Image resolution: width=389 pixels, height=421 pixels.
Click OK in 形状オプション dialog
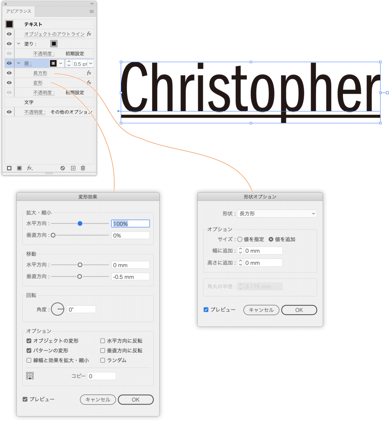point(299,310)
